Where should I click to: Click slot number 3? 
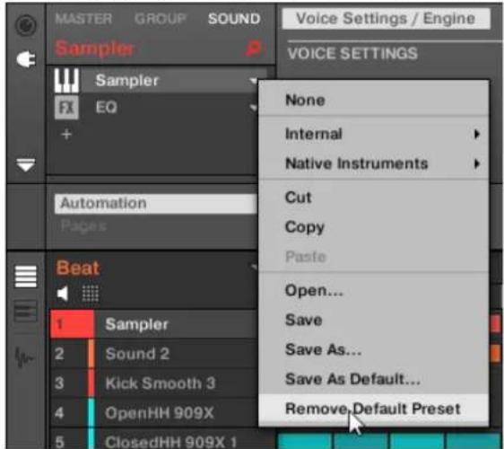59,383
